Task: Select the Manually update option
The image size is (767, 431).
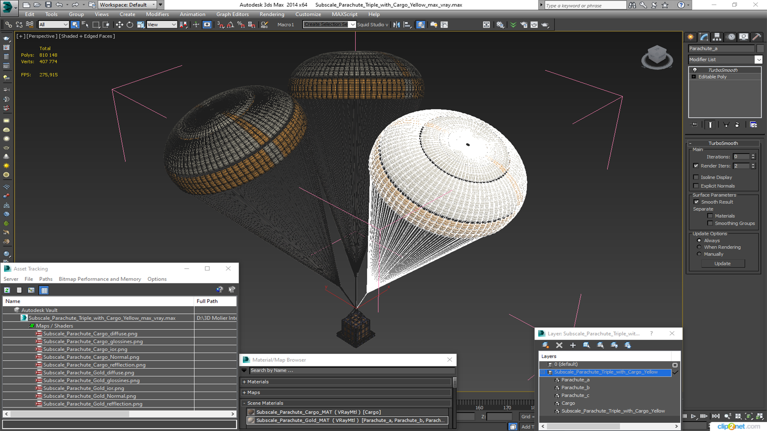Action: coord(699,254)
